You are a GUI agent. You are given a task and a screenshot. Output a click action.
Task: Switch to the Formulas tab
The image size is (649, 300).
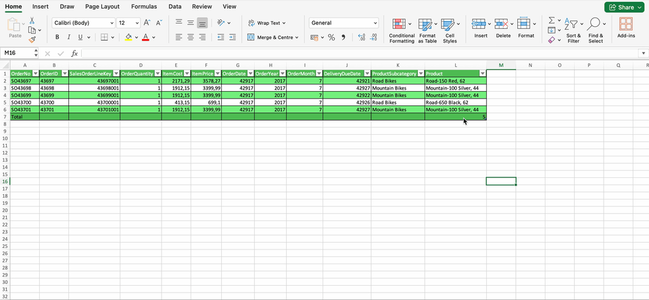[144, 7]
